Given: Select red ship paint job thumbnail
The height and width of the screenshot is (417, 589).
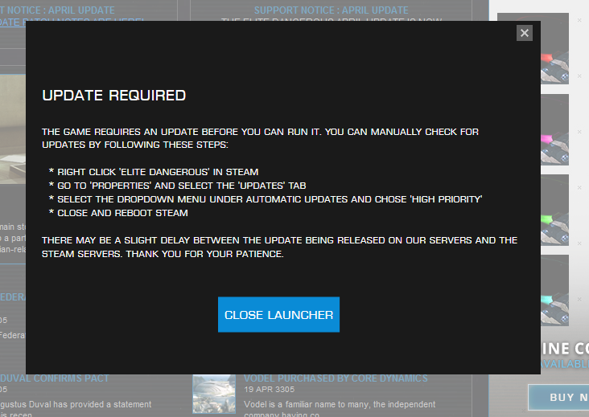Looking at the screenshot, I should click(555, 48).
